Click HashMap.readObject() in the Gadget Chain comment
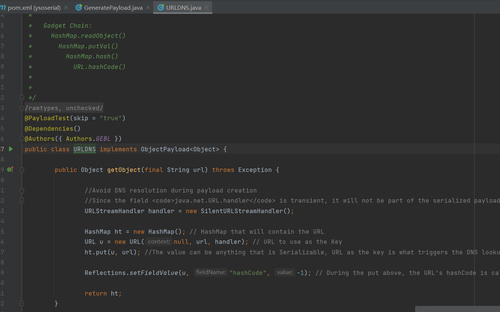This screenshot has height=312, width=500. [88, 36]
